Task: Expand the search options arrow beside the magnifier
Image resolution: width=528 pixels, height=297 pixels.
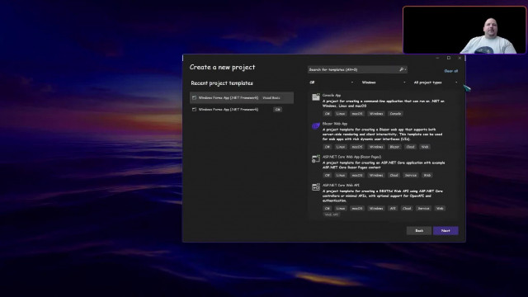Action: point(405,69)
